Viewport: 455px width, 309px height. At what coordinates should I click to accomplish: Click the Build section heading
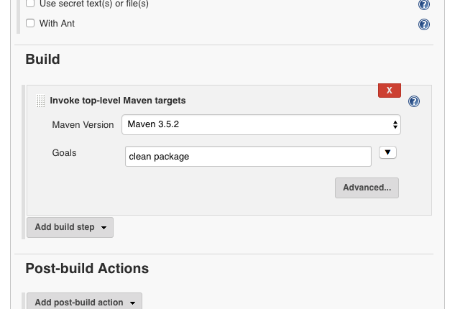[x=42, y=59]
